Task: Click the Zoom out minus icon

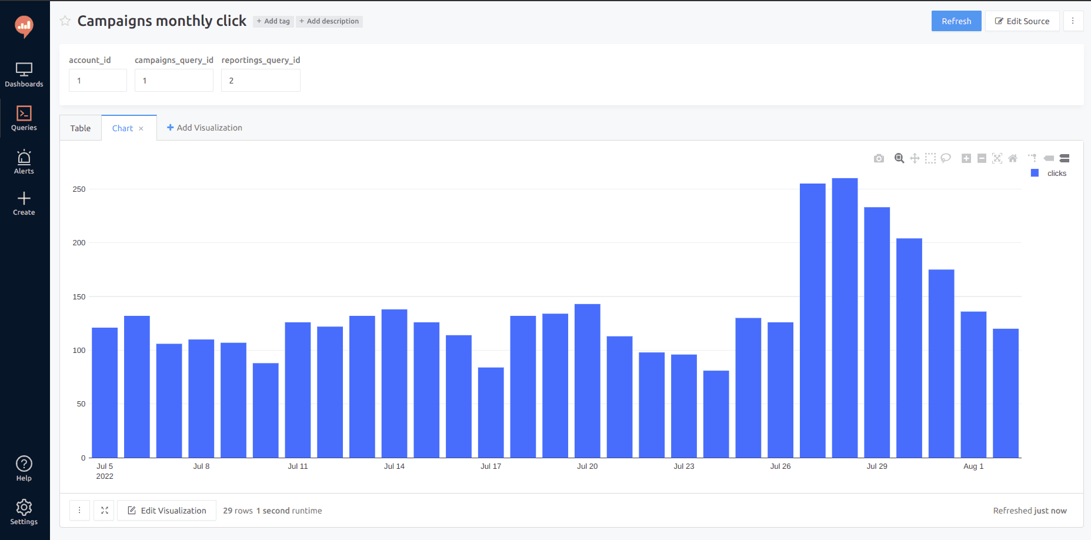Action: click(x=982, y=158)
